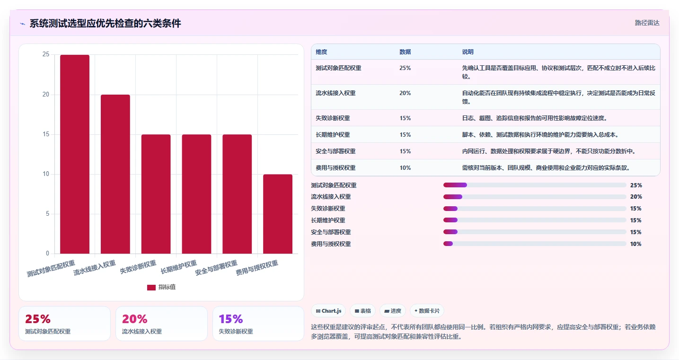The image size is (679, 360).
Task: Click the description starting 脚本、依赖、测试数据
Action: click(x=540, y=135)
